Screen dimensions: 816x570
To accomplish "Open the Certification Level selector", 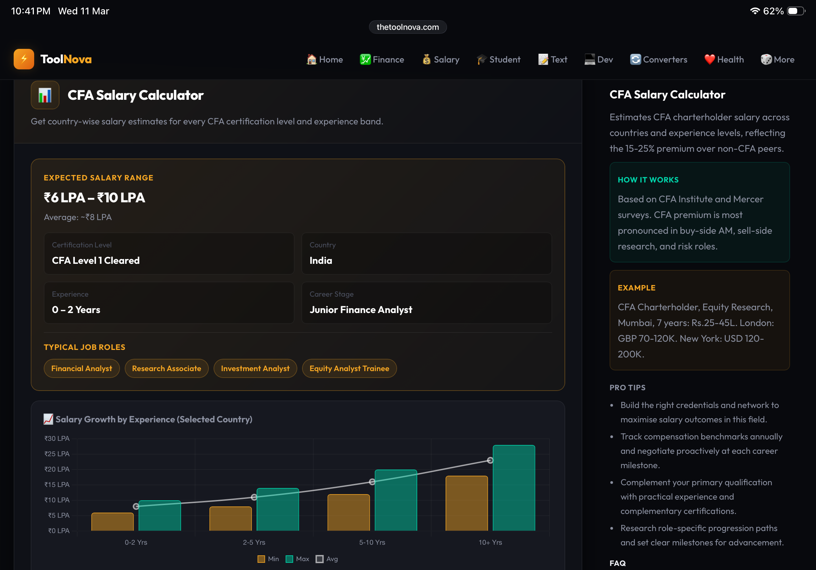I will coord(169,254).
